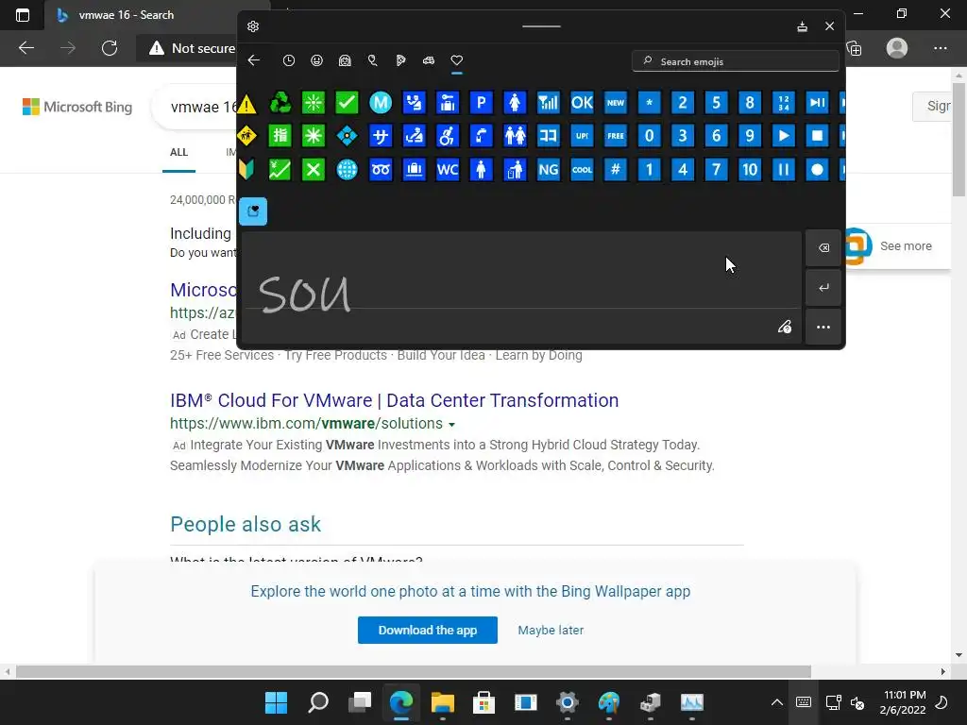Switch to people emoji category

(345, 60)
